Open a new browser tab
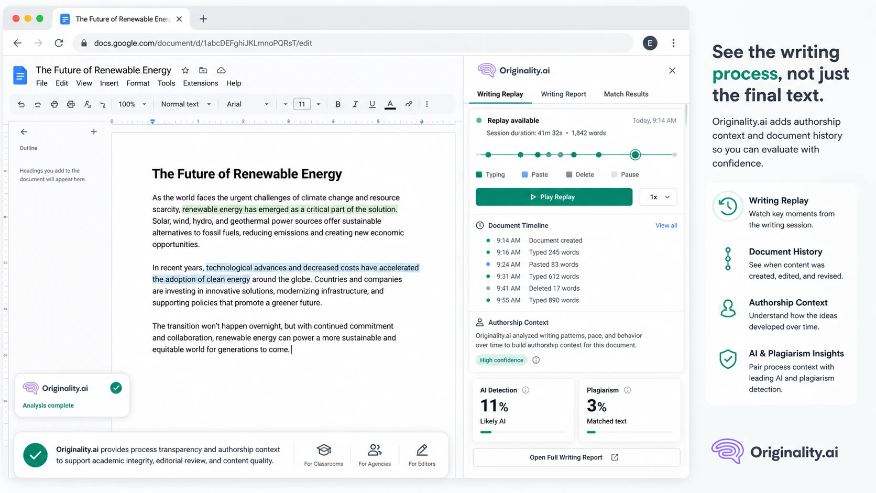The width and height of the screenshot is (876, 493). click(x=203, y=19)
